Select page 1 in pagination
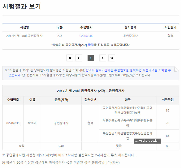The image size is (181, 168). [91, 58]
